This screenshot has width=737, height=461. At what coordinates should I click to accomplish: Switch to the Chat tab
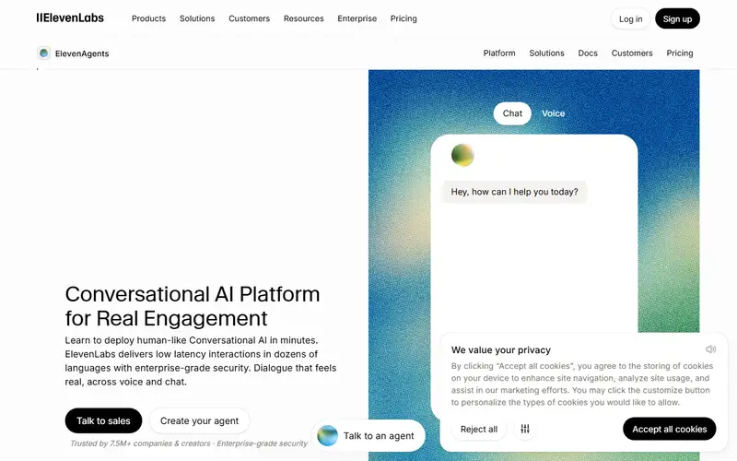pos(512,113)
